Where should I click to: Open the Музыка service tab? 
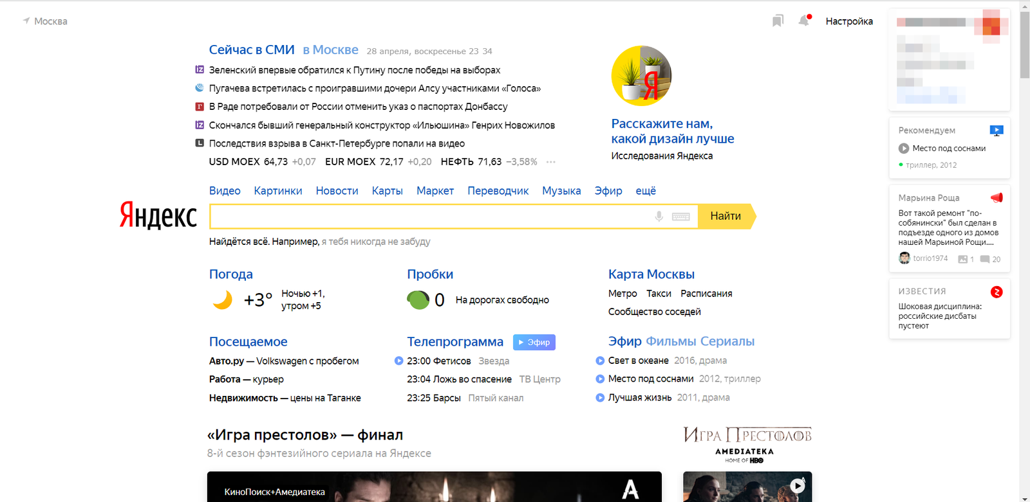point(561,191)
